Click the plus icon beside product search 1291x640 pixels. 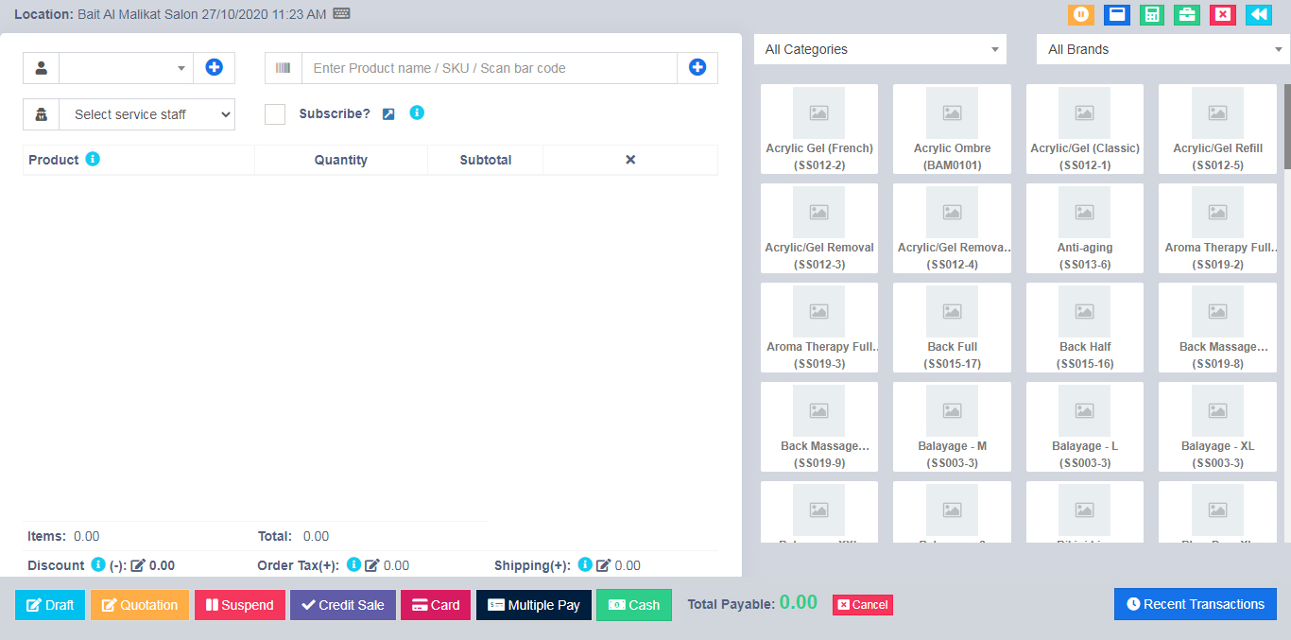[x=697, y=68]
